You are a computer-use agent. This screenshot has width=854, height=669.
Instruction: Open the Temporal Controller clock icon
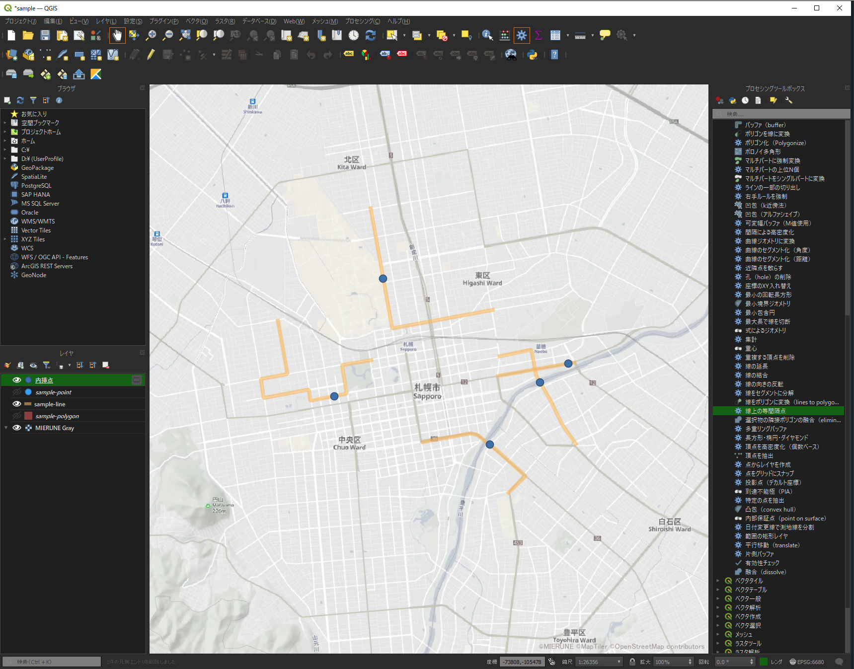tap(354, 35)
